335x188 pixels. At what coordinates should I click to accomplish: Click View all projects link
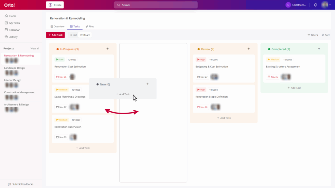click(35, 48)
